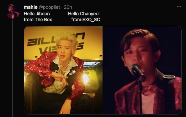The image size is (186, 117).
Task: Click the 'from EXO_SC' text line
Action: (86, 20)
